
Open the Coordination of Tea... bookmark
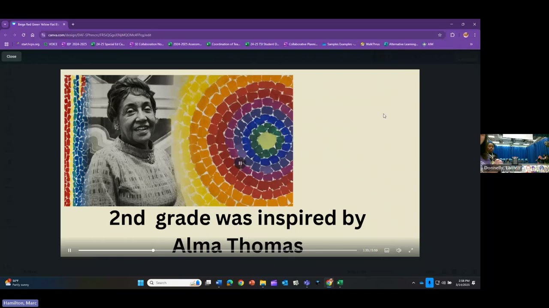223,44
